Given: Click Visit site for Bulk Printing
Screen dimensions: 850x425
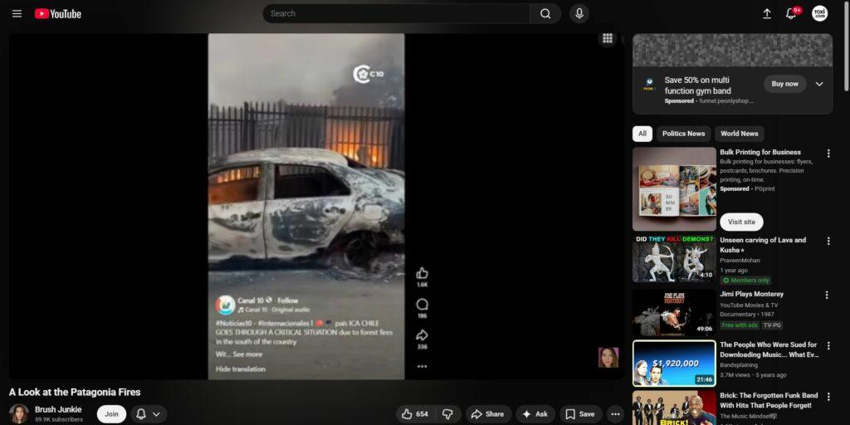Looking at the screenshot, I should [x=741, y=222].
